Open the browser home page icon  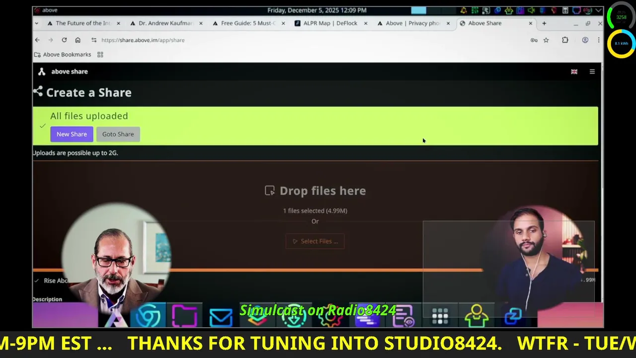(x=78, y=40)
